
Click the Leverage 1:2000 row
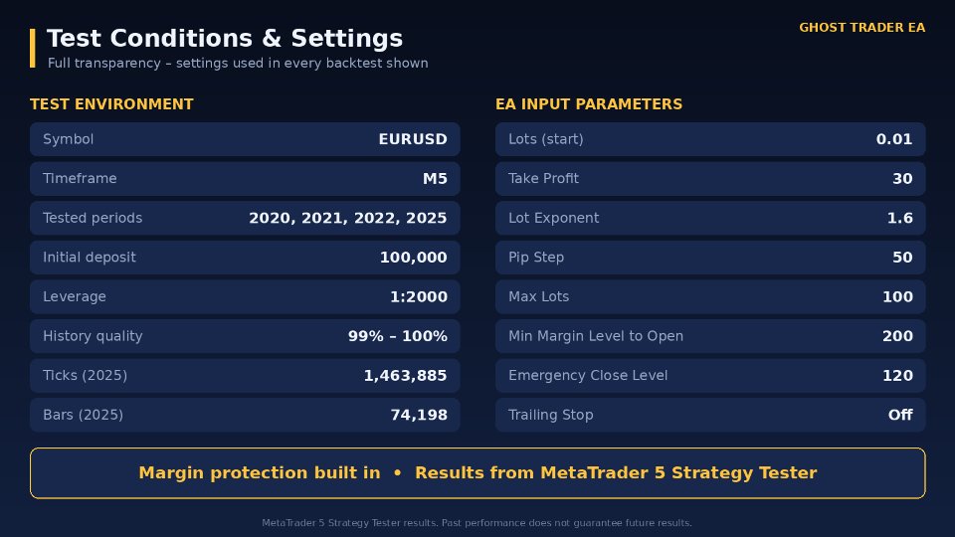coord(245,296)
